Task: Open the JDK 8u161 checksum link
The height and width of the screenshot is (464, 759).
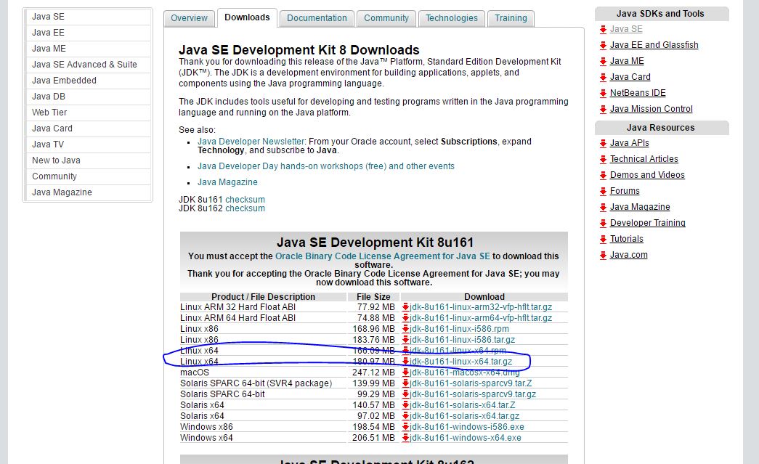Action: click(x=245, y=200)
